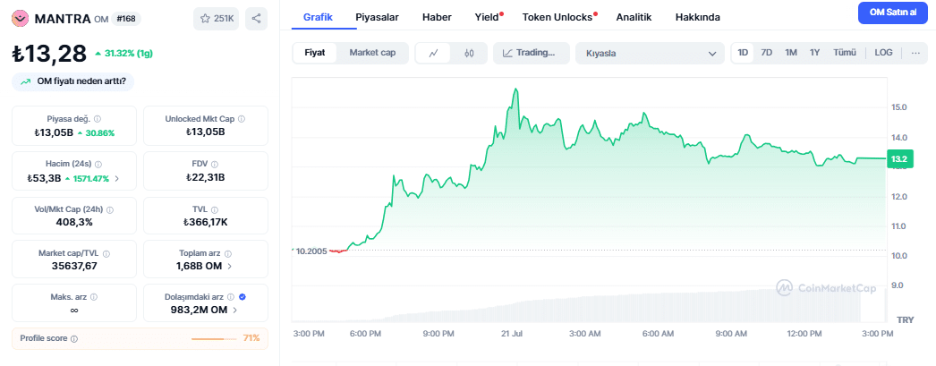Set chart range to 7D
Screen dimensions: 936x366
[767, 53]
